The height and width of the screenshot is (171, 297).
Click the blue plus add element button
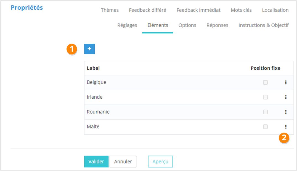(89, 49)
